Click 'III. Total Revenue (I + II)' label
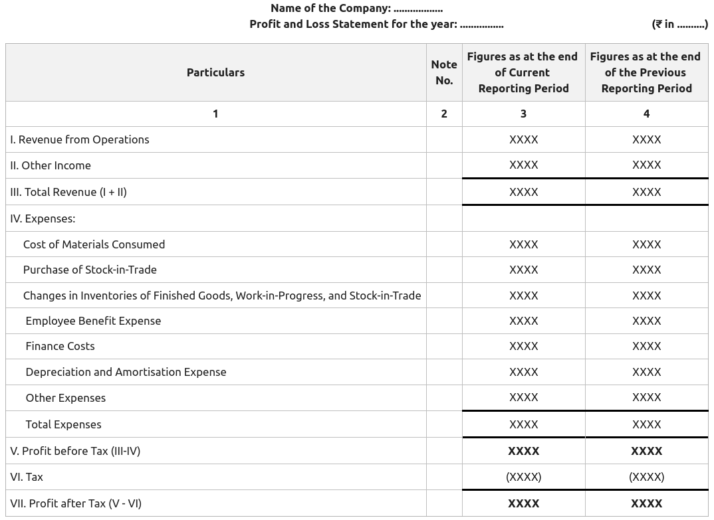This screenshot has width=714, height=520. (68, 192)
